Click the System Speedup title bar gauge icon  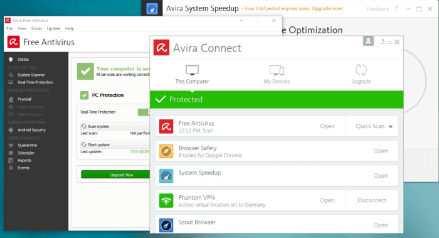point(152,9)
